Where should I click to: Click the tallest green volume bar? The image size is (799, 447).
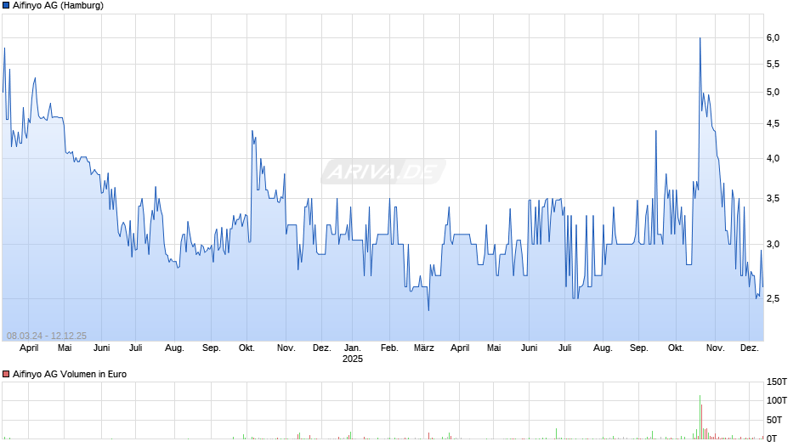tap(700, 417)
